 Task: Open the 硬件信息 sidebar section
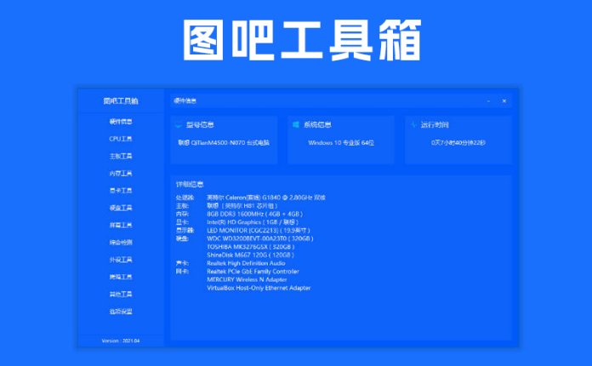coord(121,122)
